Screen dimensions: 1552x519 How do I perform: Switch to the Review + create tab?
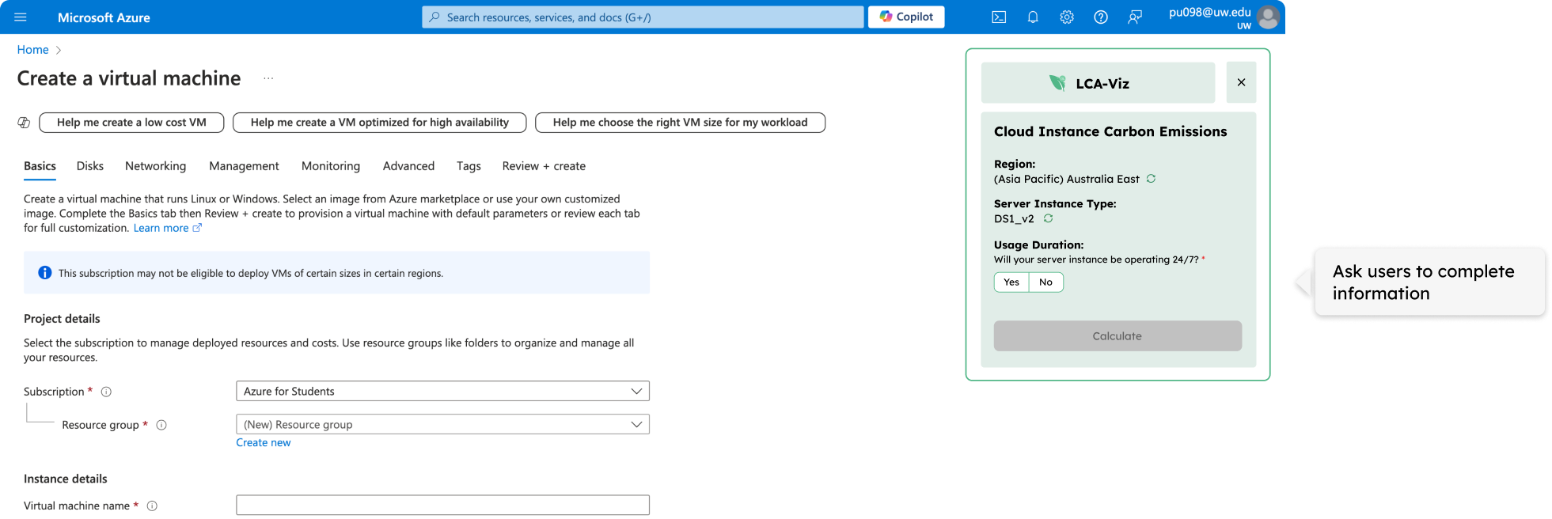[544, 166]
